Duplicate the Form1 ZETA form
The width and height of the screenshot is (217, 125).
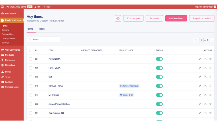pyautogui.click(x=205, y=68)
